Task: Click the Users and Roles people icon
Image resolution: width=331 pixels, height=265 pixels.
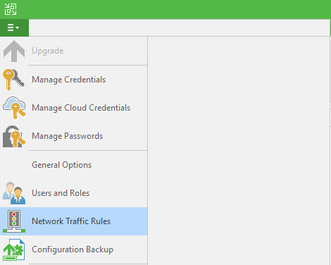Action: pyautogui.click(x=14, y=193)
